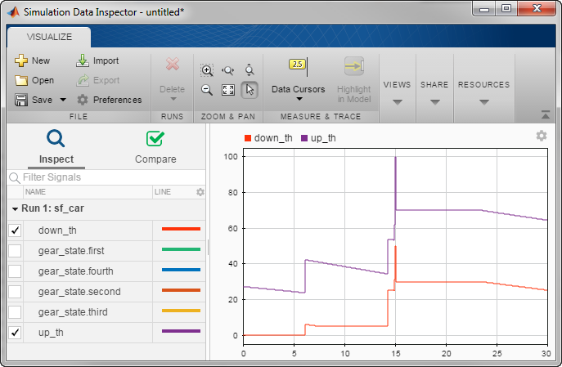This screenshot has height=367, width=562.
Task: Select the Zoom Out tool
Action: point(207,90)
